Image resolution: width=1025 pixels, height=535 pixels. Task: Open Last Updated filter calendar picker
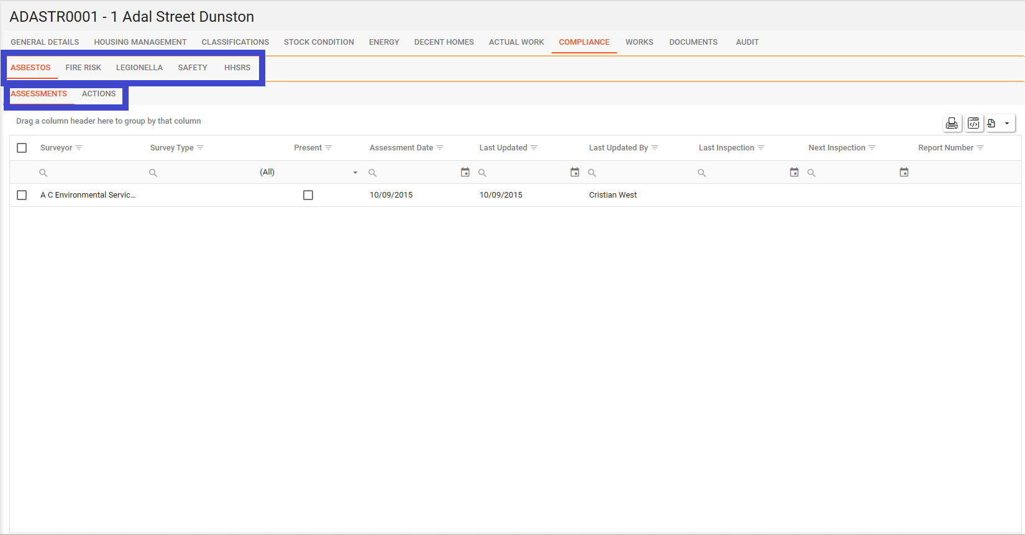[x=575, y=172]
